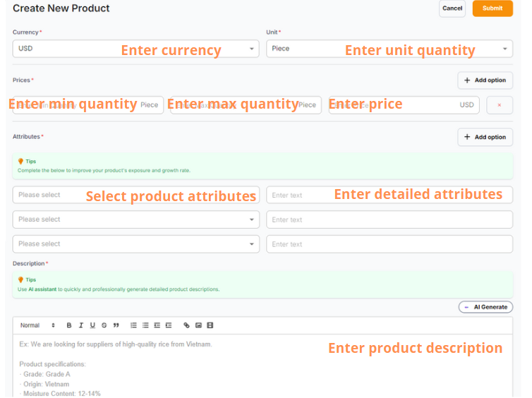
Task: Insert a video into description
Action: coord(210,325)
